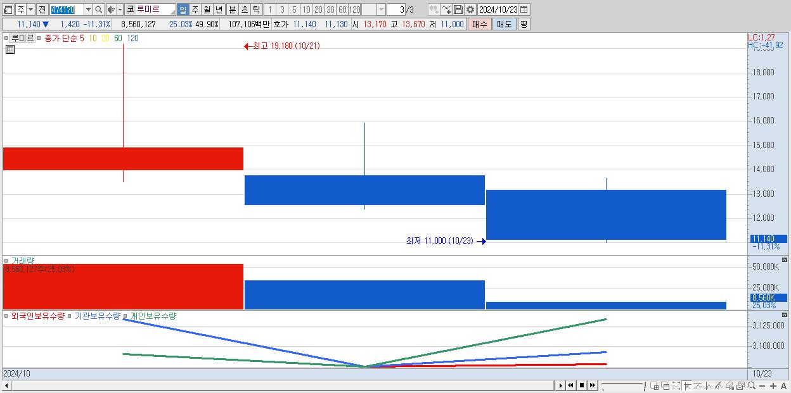This screenshot has width=791, height=393.
Task: Open the calendar date picker icon
Action: tap(524, 9)
